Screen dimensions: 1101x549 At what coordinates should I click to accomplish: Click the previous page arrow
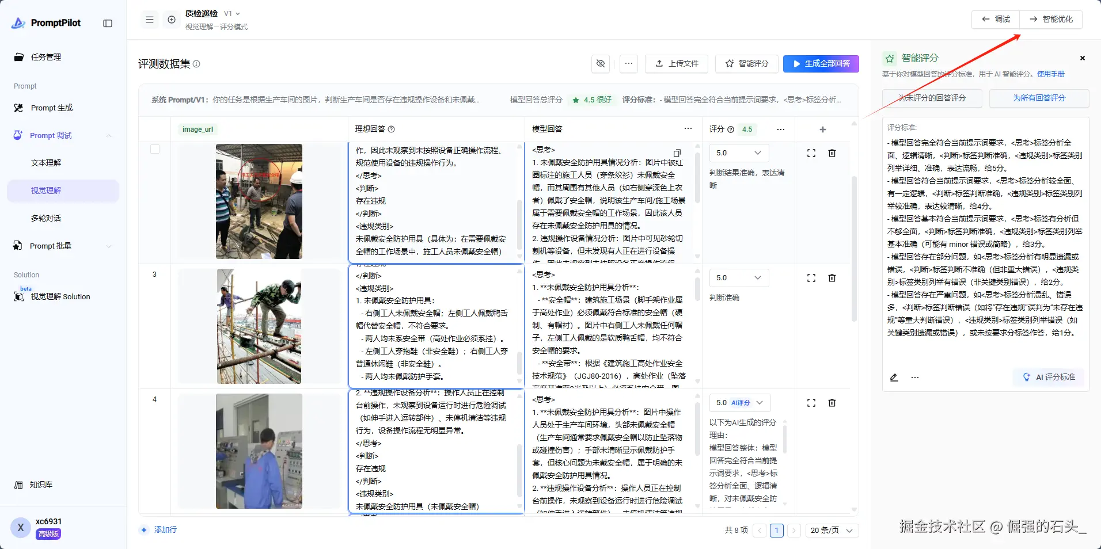[760, 531]
